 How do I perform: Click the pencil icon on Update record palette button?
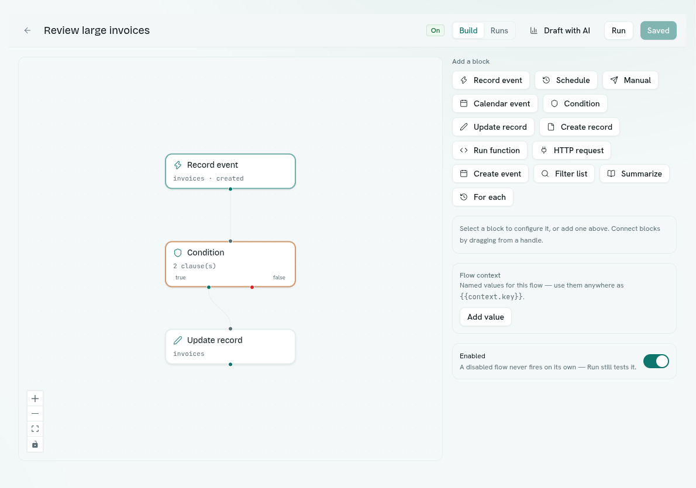tap(464, 127)
